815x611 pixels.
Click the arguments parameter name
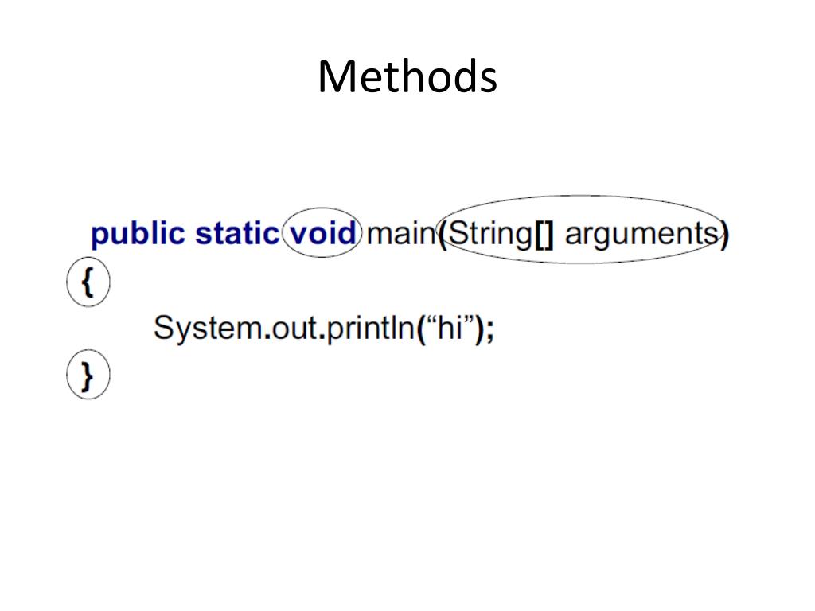tap(642, 235)
